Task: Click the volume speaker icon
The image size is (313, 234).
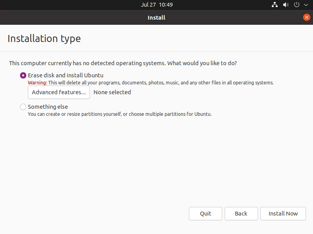Action: pos(286,5)
